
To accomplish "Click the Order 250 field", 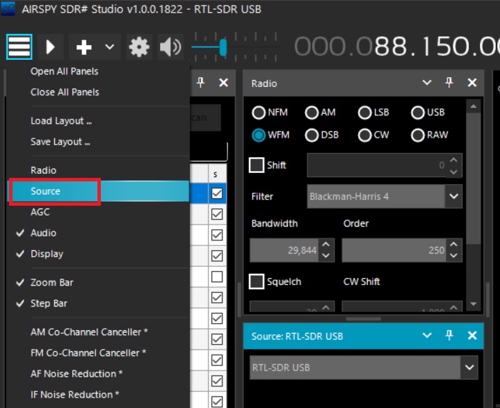I will click(x=394, y=250).
